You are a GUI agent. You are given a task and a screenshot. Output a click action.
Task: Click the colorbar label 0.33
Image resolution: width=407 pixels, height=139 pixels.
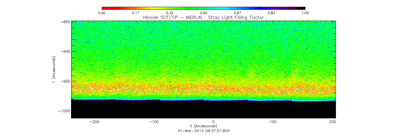(170, 13)
